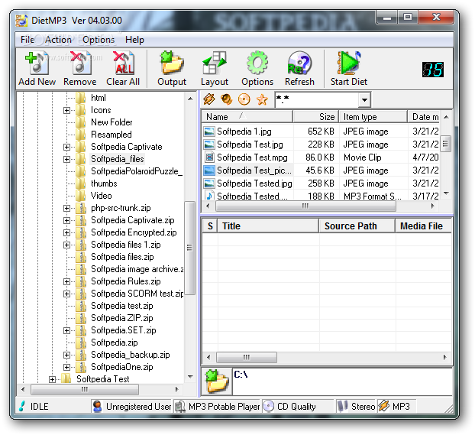Click the Unregistered User status icon
The image size is (475, 435).
[97, 406]
